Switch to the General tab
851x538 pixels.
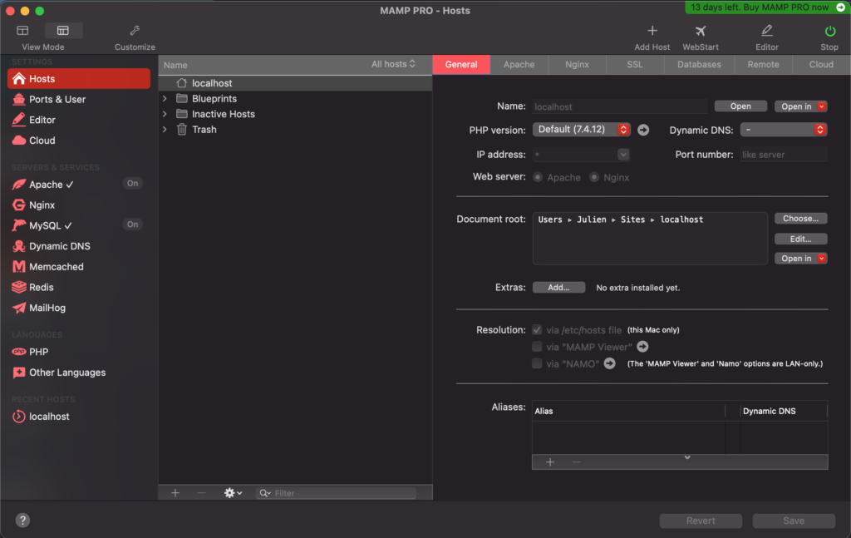point(461,64)
